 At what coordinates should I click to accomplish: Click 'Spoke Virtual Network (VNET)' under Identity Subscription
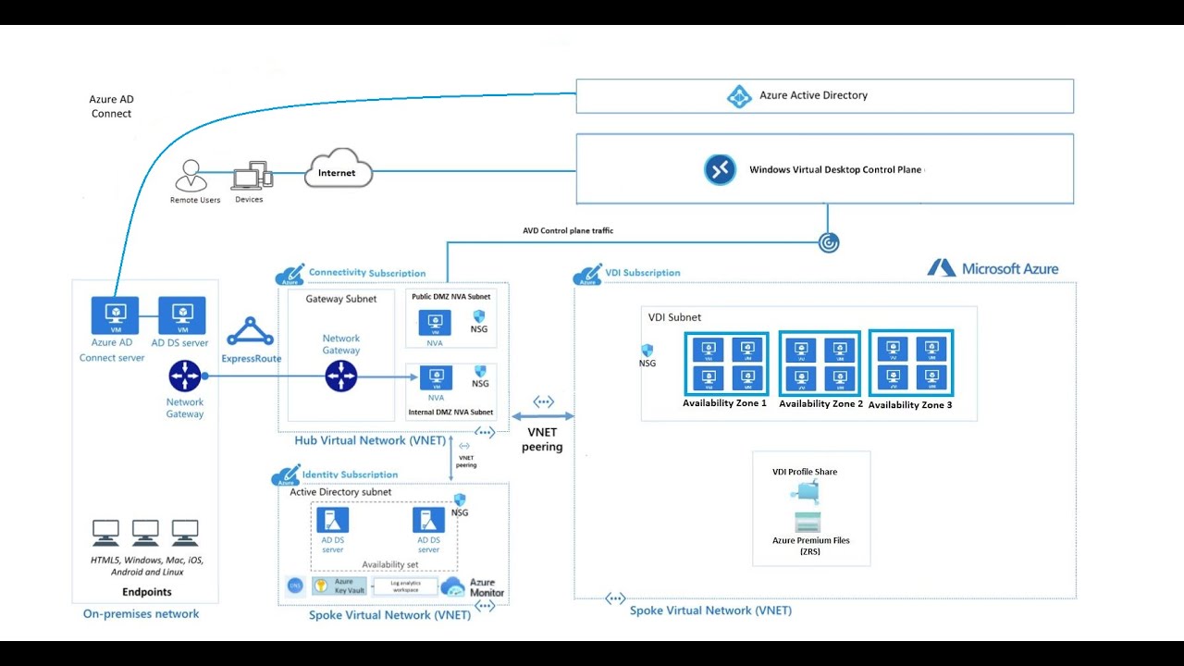click(x=389, y=614)
